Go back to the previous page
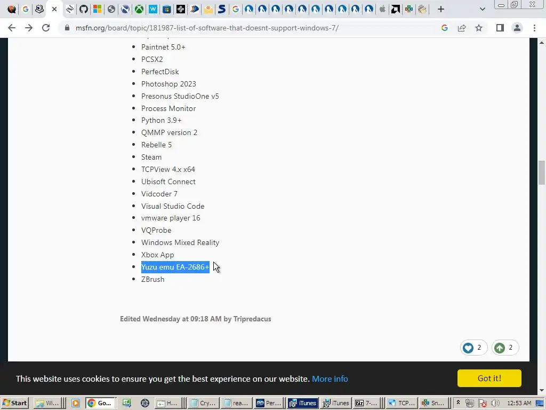This screenshot has height=410, width=546. click(12, 28)
